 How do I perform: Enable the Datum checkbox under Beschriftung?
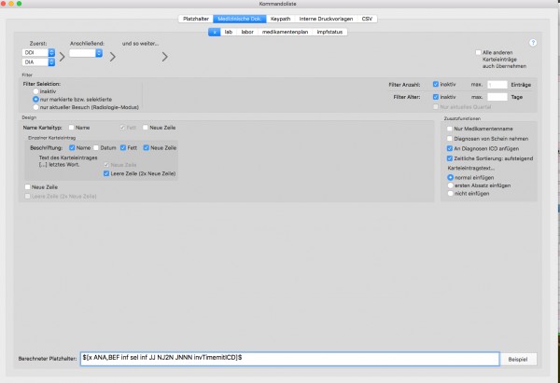(x=96, y=147)
